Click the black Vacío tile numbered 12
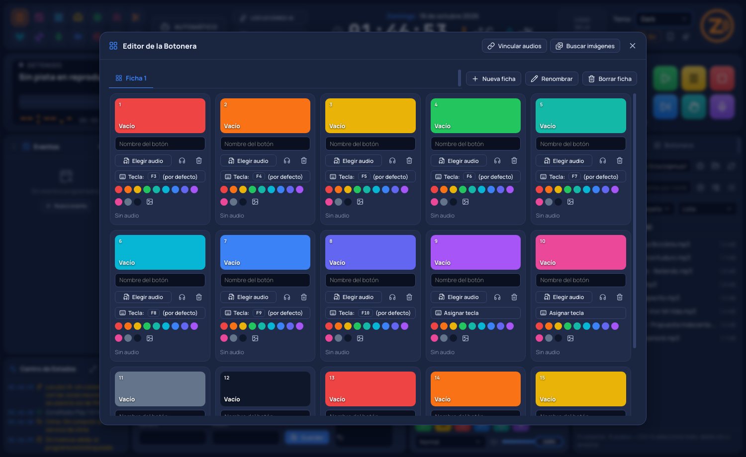746x457 pixels. pyautogui.click(x=265, y=389)
